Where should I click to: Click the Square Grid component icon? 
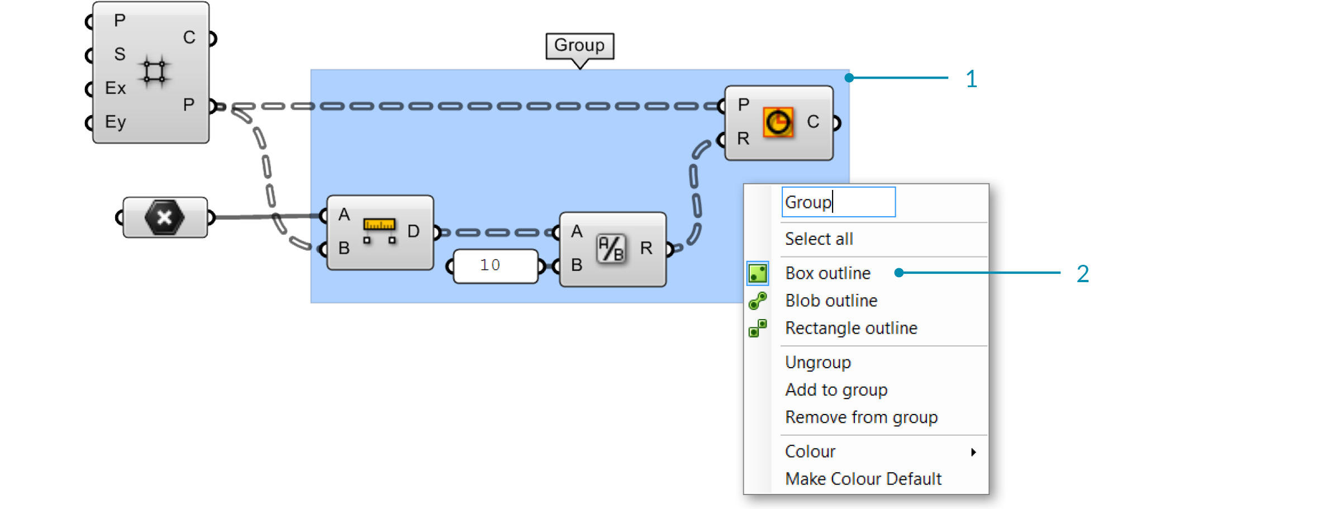click(154, 72)
